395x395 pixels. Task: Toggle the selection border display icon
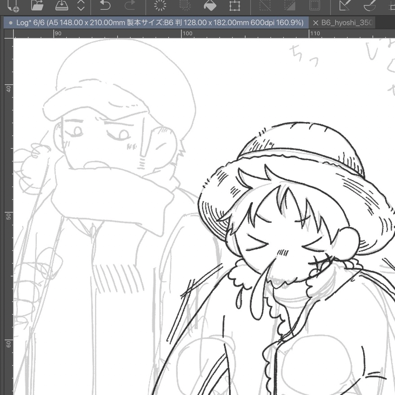click(x=315, y=5)
